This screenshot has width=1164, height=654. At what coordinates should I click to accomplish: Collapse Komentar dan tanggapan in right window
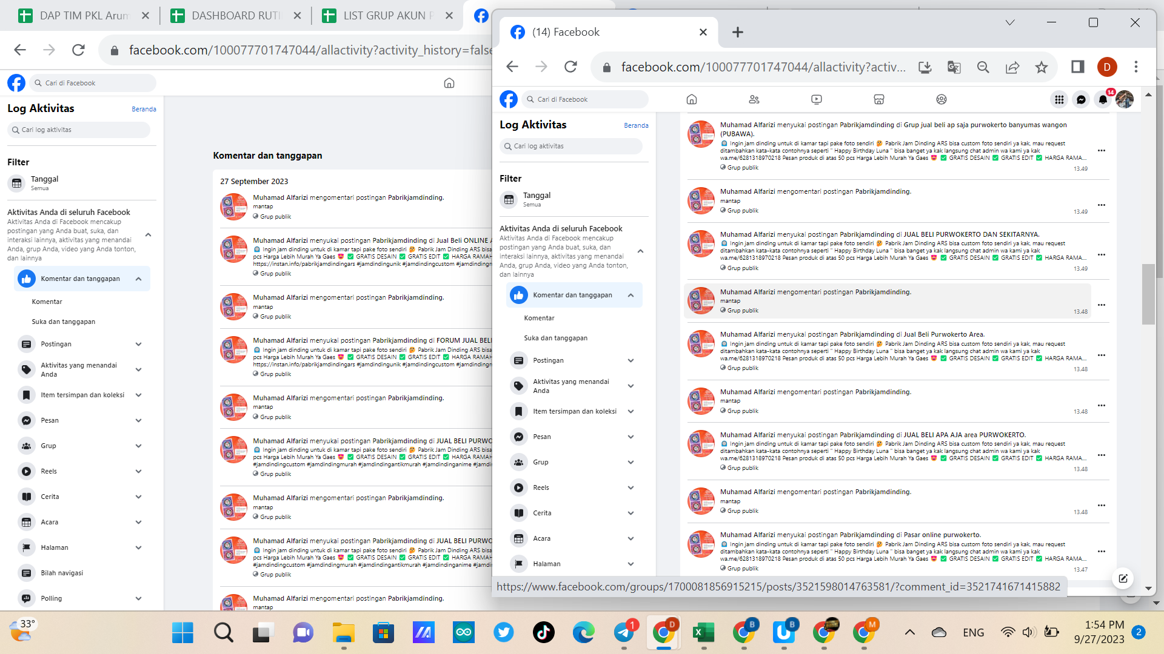click(630, 295)
